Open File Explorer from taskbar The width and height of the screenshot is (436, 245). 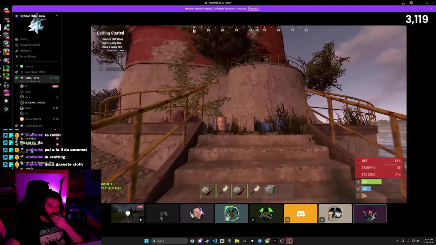237,241
